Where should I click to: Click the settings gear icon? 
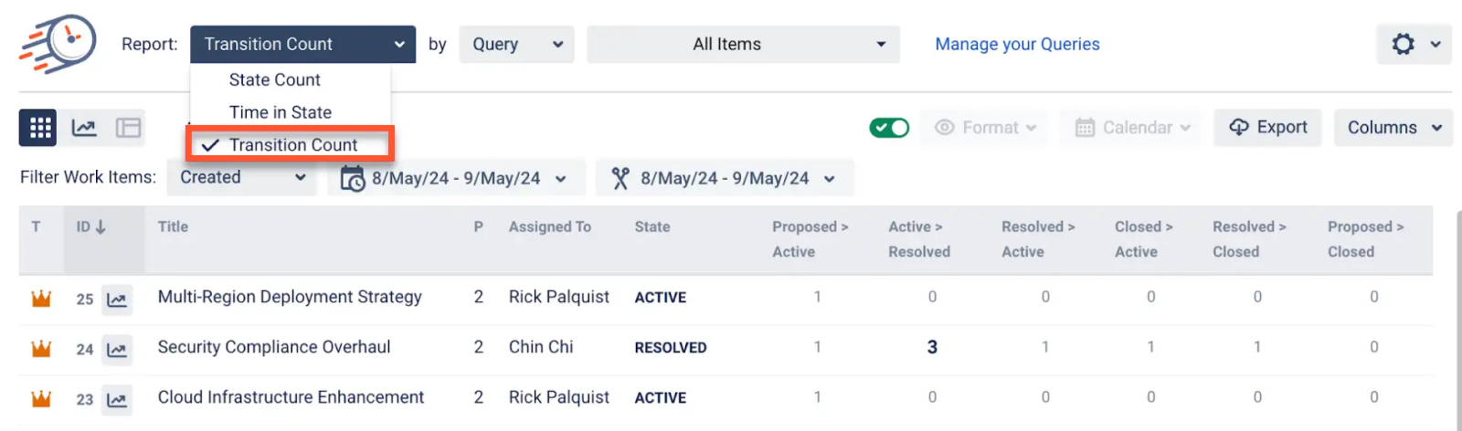pyautogui.click(x=1404, y=44)
